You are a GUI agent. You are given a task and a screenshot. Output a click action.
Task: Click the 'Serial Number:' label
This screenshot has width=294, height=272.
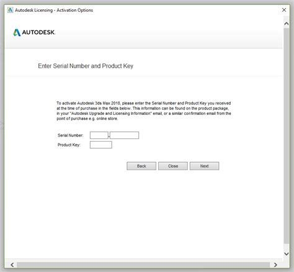[71, 135]
